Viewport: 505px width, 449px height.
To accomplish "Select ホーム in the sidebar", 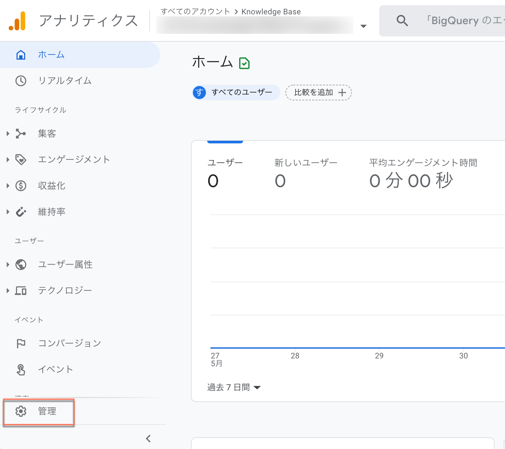I will pyautogui.click(x=51, y=55).
